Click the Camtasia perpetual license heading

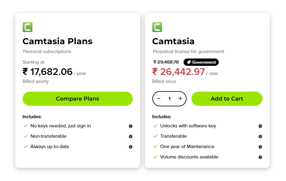(173, 41)
